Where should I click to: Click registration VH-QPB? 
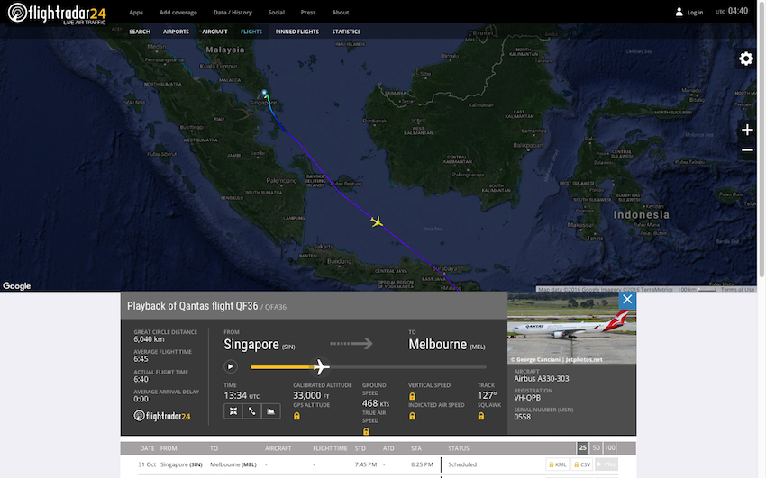point(527,398)
